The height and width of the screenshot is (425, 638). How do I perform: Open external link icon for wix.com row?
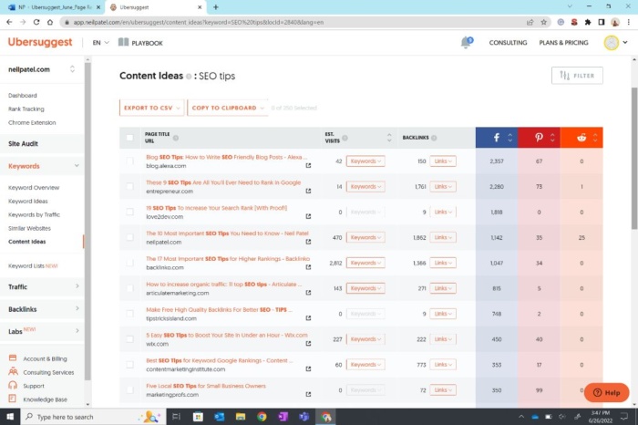click(308, 344)
